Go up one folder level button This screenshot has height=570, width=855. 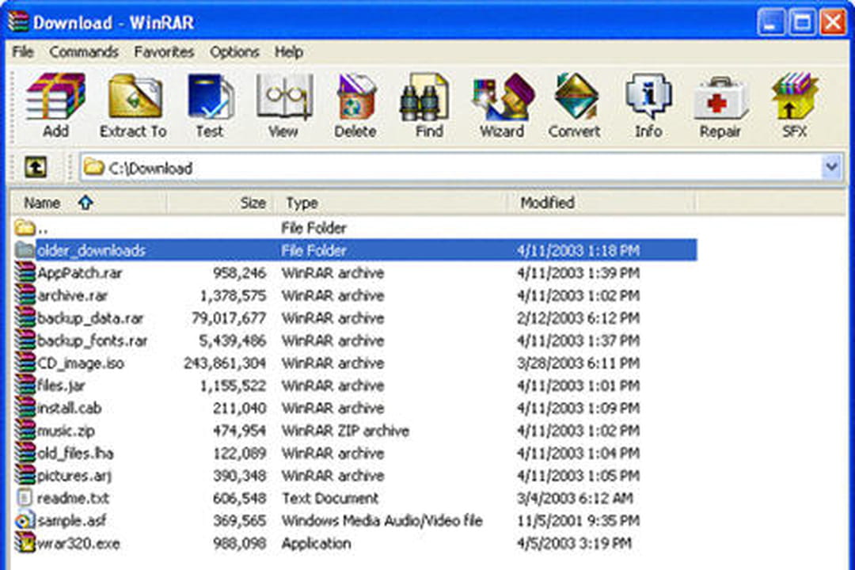[36, 167]
